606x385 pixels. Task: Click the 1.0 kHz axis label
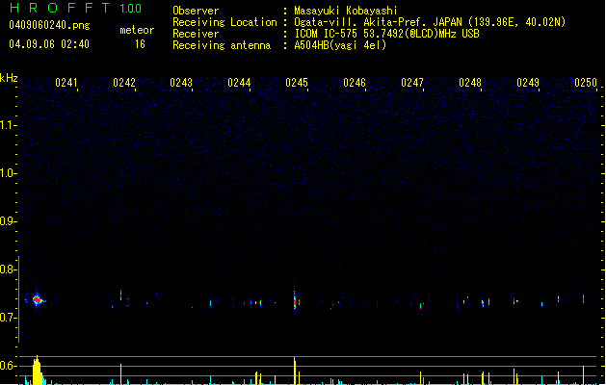tap(8, 173)
